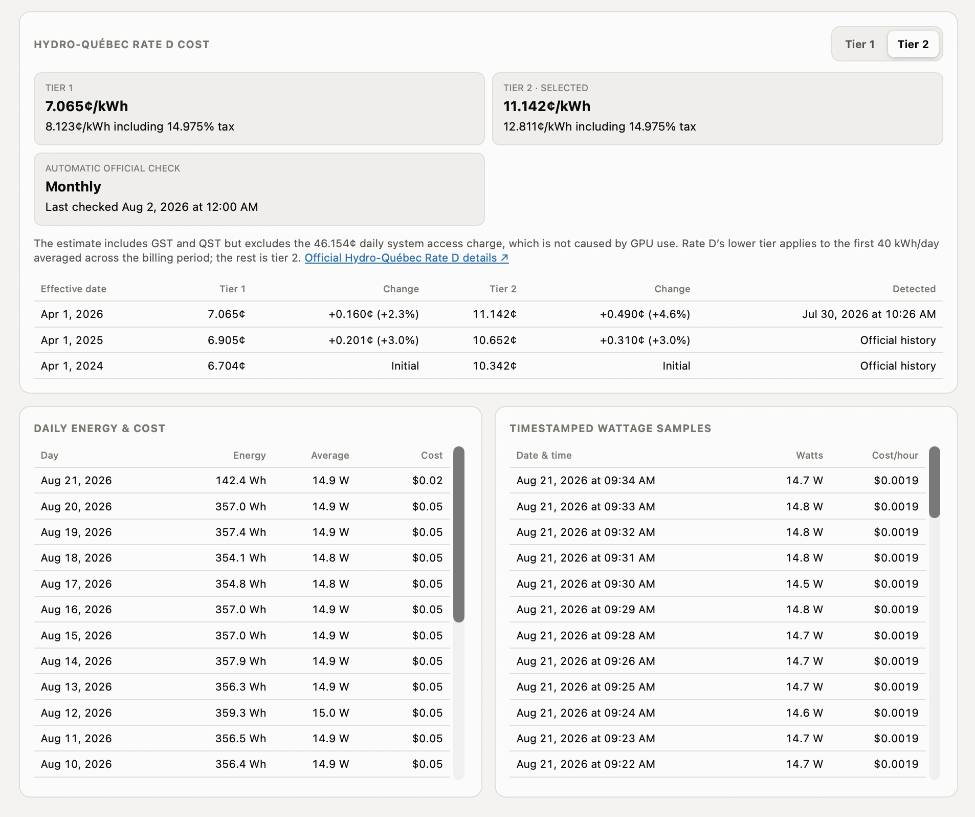Click the 142.4 Wh energy value
Image resolution: width=975 pixels, height=817 pixels.
click(241, 481)
